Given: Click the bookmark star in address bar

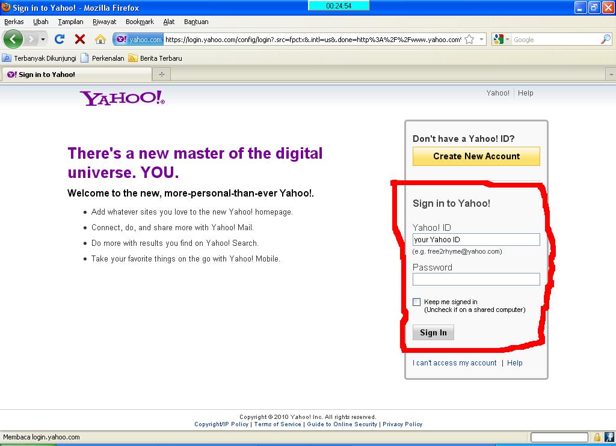Looking at the screenshot, I should 469,39.
